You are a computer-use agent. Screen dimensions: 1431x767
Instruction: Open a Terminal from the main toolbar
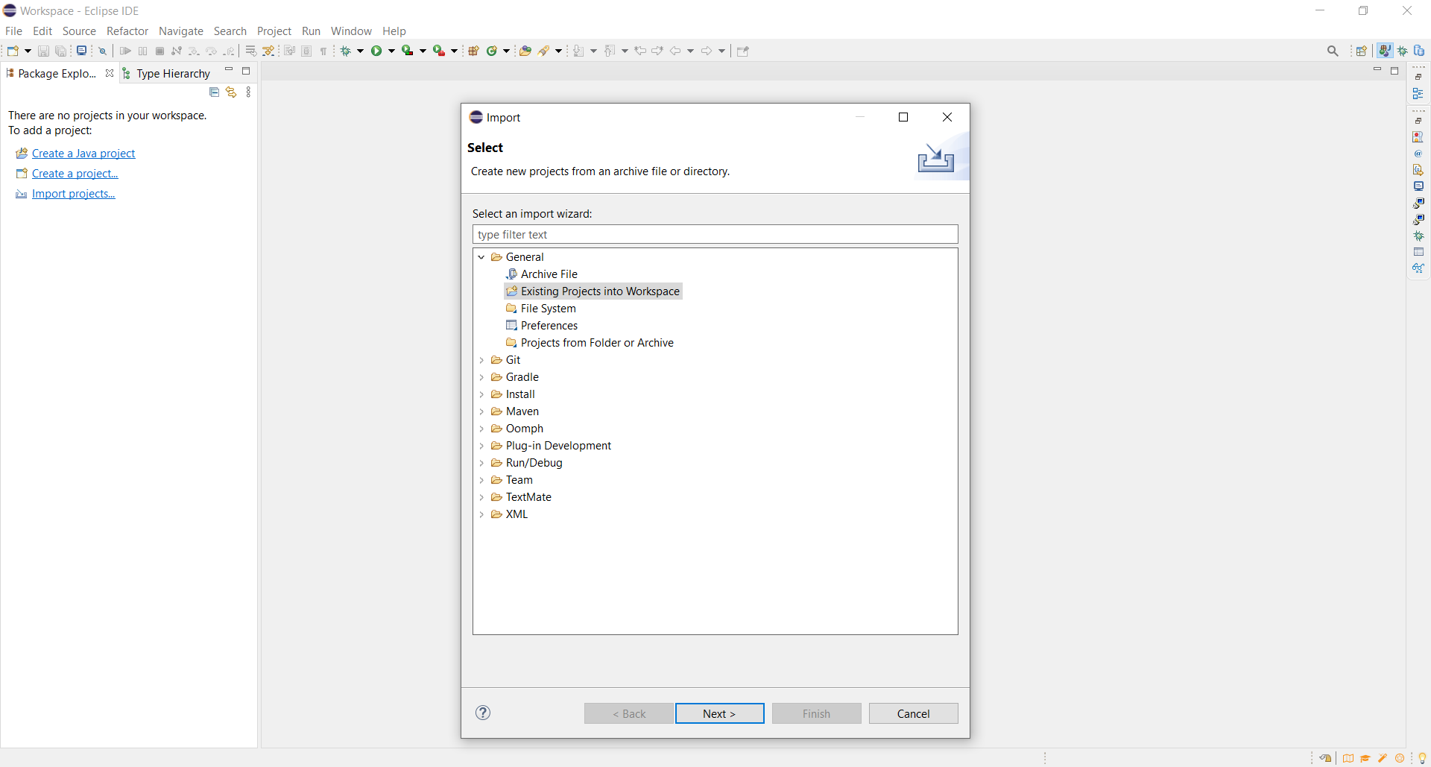(x=82, y=51)
